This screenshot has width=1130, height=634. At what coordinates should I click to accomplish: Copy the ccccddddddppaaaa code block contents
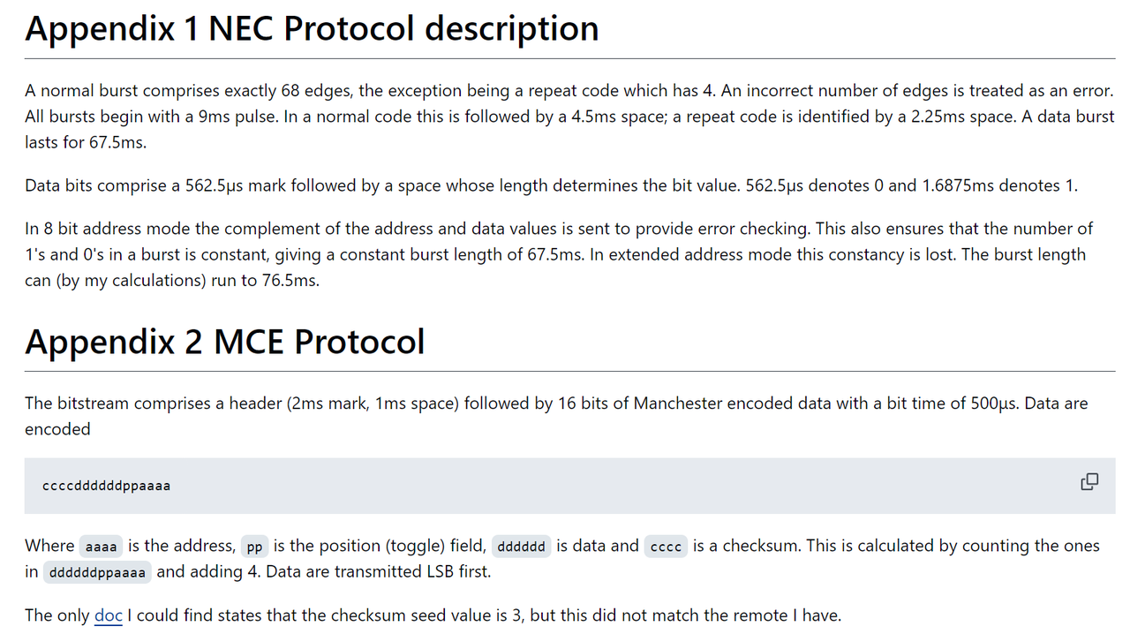(x=1089, y=482)
